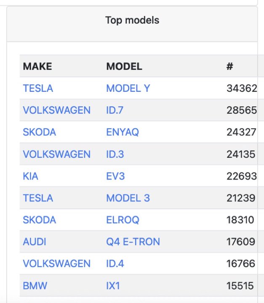Click the AUDI make link
This screenshot has height=303, width=264.
[x=35, y=242]
